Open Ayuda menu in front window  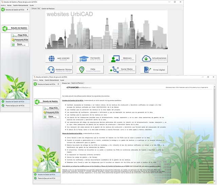(62, 80)
